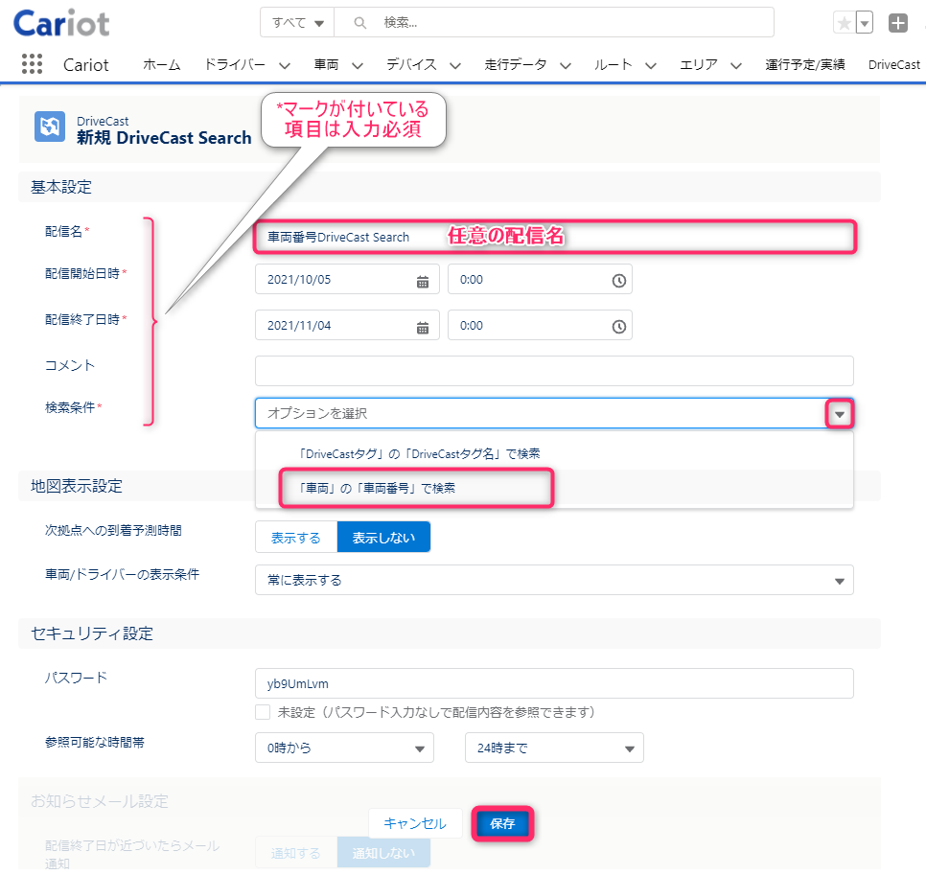926x875 pixels.
Task: Click the パスワード input field
Action: coord(554,683)
